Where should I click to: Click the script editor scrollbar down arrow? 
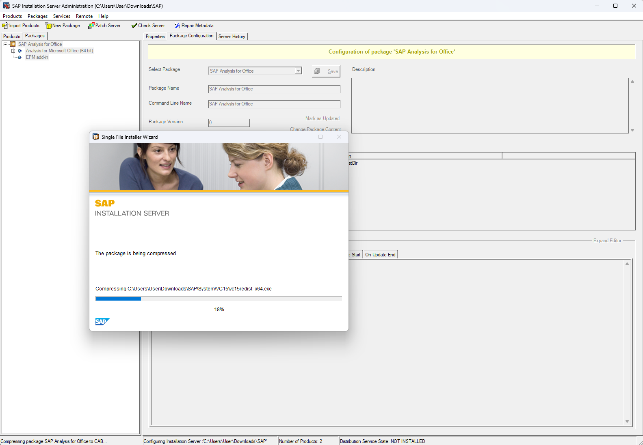pyautogui.click(x=627, y=421)
